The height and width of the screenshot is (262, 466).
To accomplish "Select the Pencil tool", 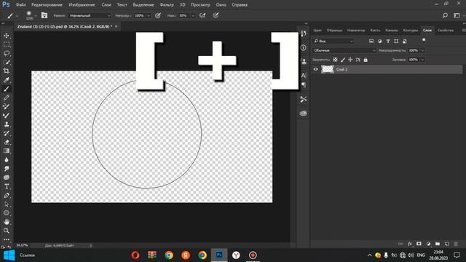I will click(7, 98).
